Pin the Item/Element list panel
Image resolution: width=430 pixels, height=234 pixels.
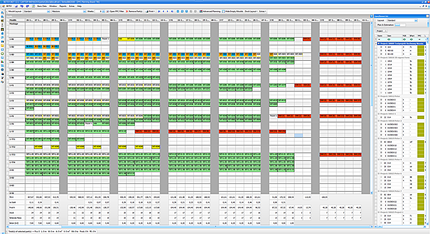(427, 16)
